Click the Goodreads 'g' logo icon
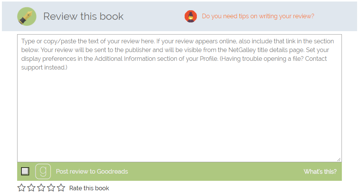Image resolution: width=359 pixels, height=196 pixels. pyautogui.click(x=43, y=171)
